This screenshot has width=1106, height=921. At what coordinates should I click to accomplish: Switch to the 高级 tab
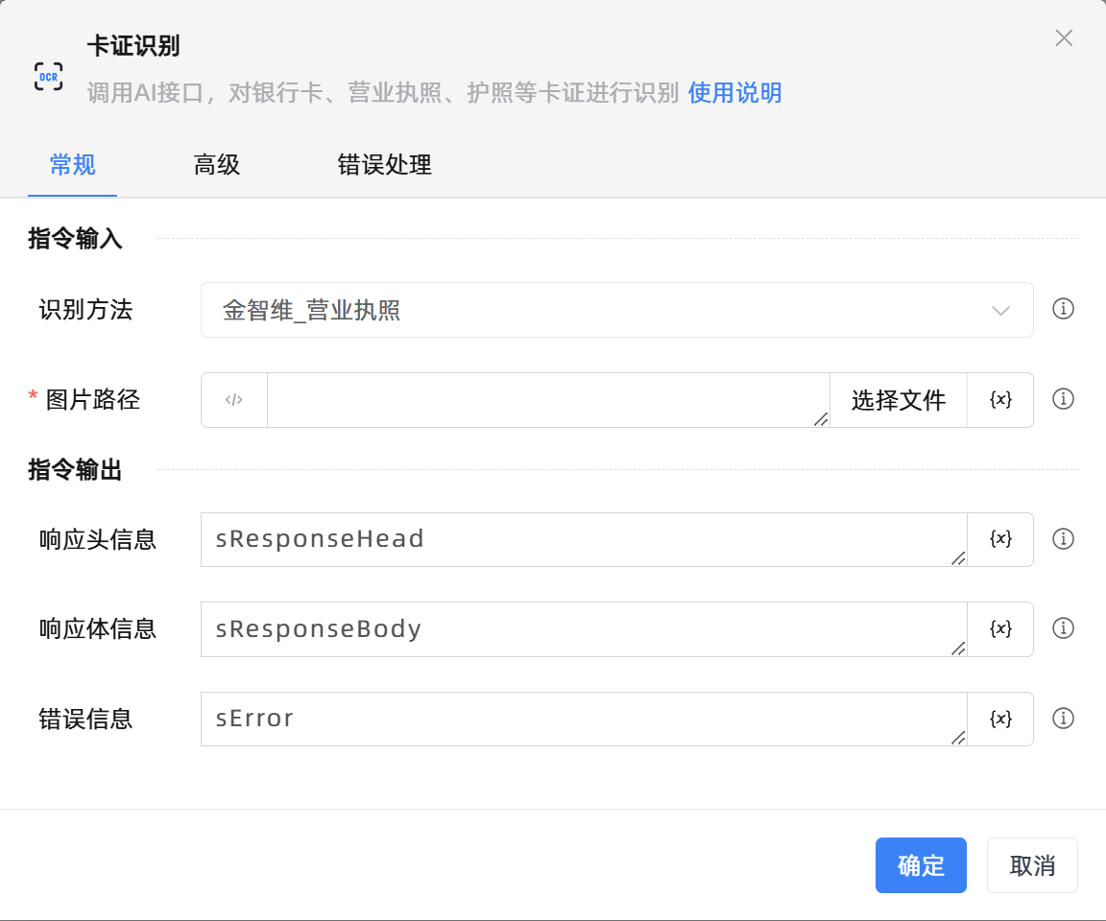[x=216, y=165]
